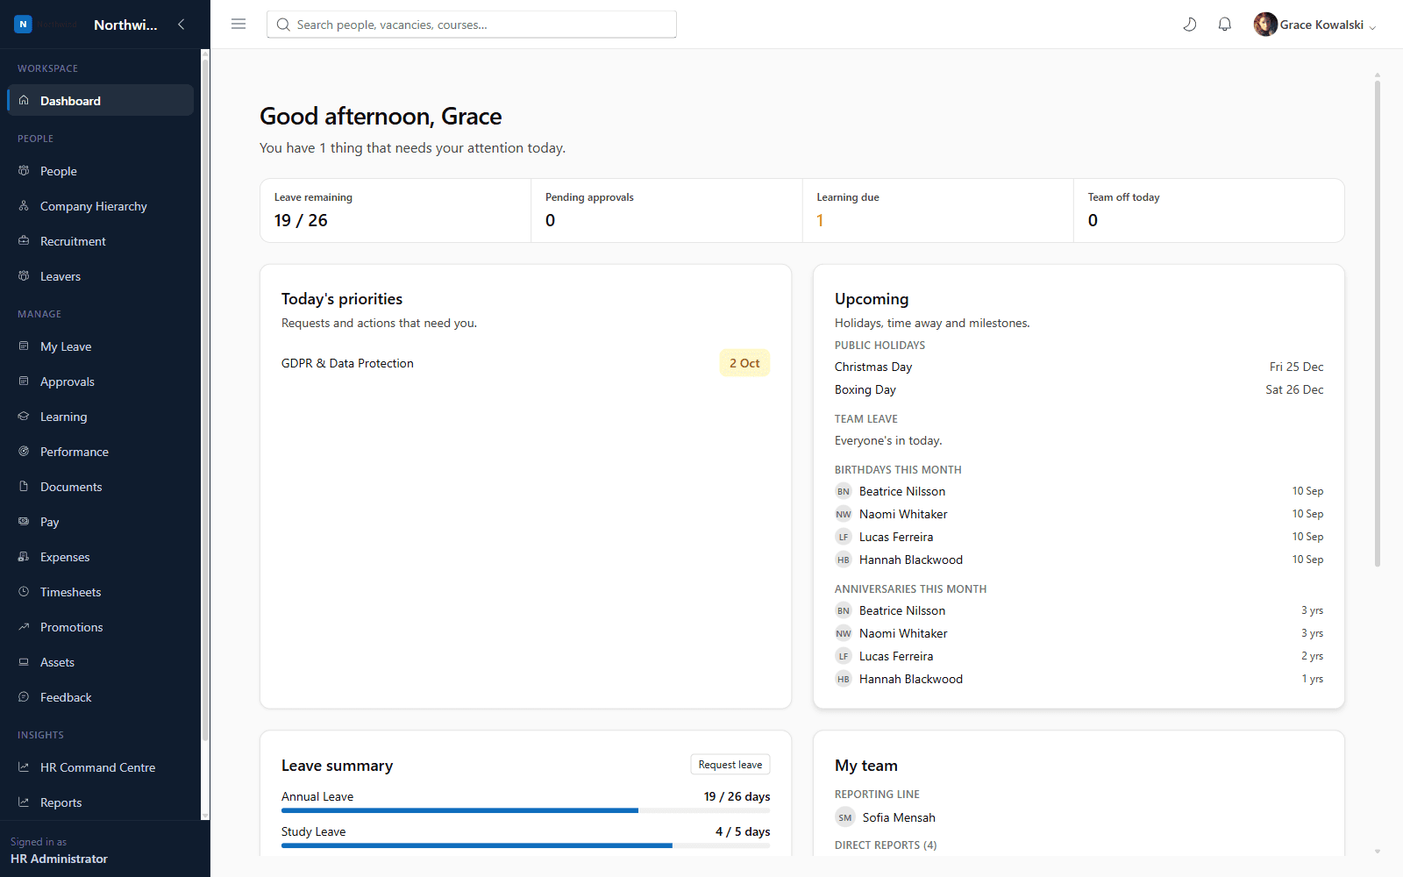Open Feedback in the sidebar
Viewport: 1403px width, 877px height.
(100, 697)
